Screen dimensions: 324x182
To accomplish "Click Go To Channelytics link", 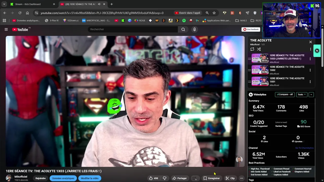I will 304,148.
